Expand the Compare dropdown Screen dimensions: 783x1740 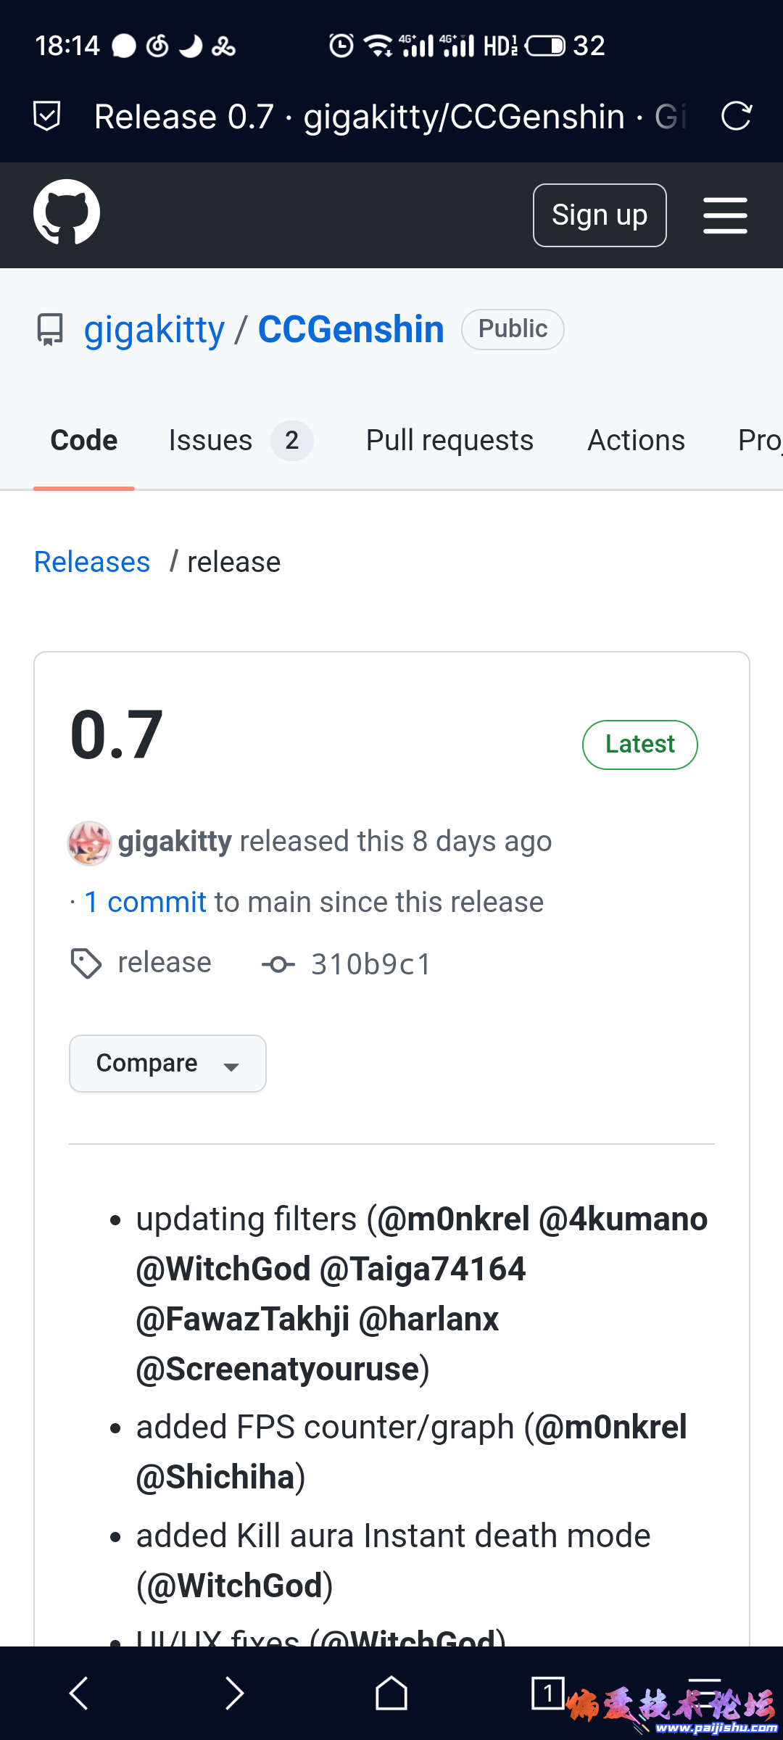[x=167, y=1063]
